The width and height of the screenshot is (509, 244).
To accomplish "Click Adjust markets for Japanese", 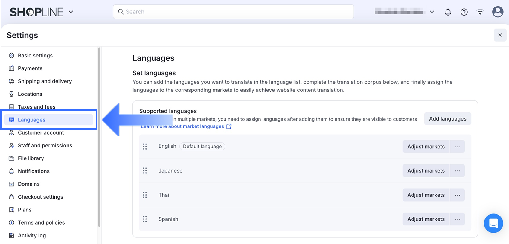I will click(x=426, y=171).
